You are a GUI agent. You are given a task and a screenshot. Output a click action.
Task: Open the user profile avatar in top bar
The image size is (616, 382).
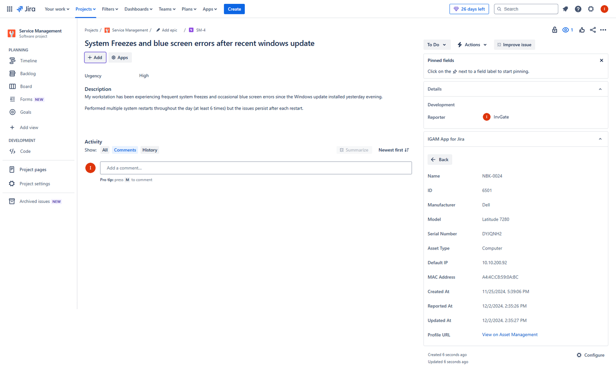[x=605, y=9]
